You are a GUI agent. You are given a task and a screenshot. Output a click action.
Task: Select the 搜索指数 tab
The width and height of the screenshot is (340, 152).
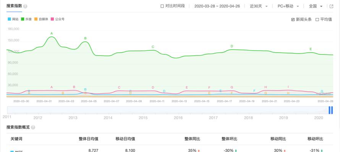pos(14,6)
